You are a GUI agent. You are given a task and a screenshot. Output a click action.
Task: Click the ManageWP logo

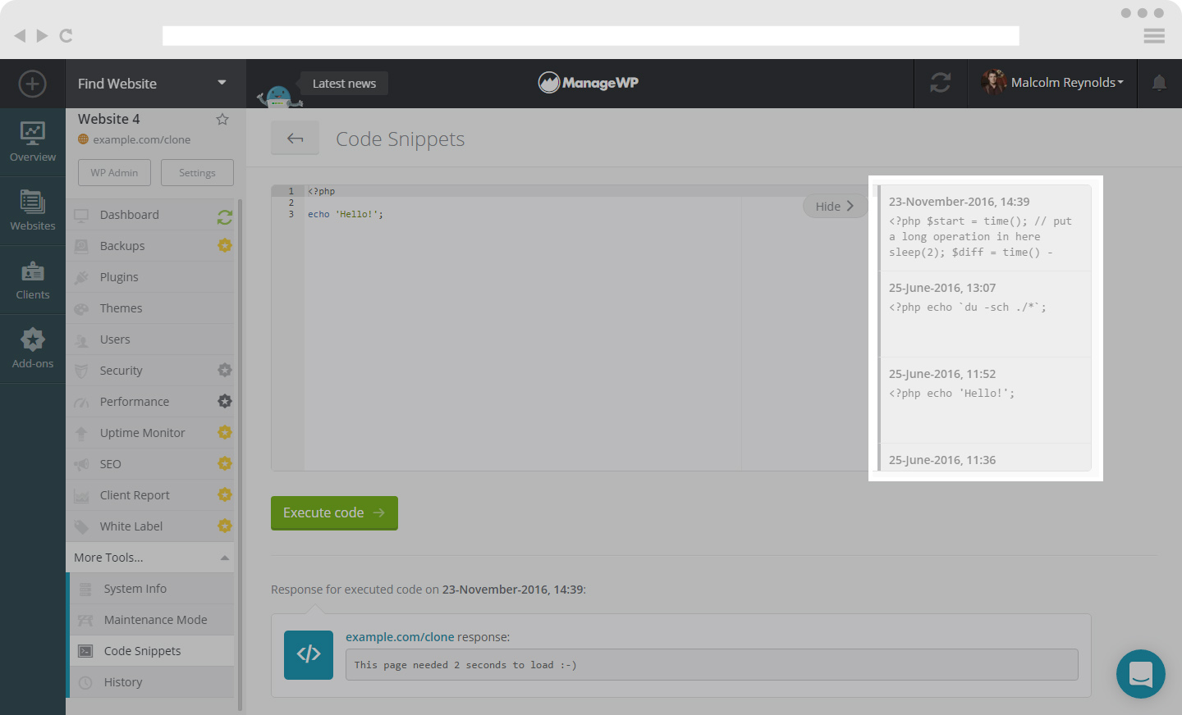pos(589,82)
